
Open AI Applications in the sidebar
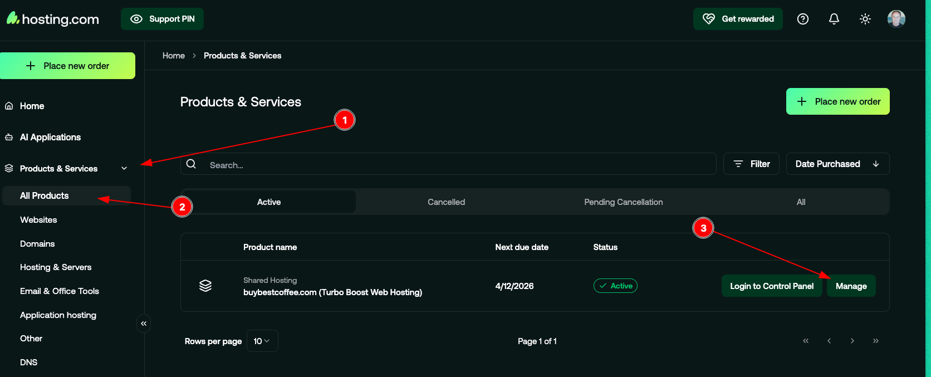50,137
